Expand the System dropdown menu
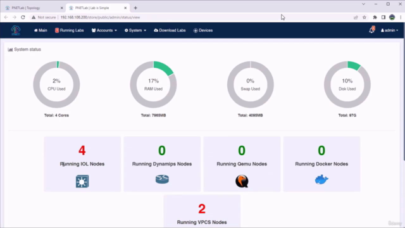The height and width of the screenshot is (228, 405). (135, 30)
